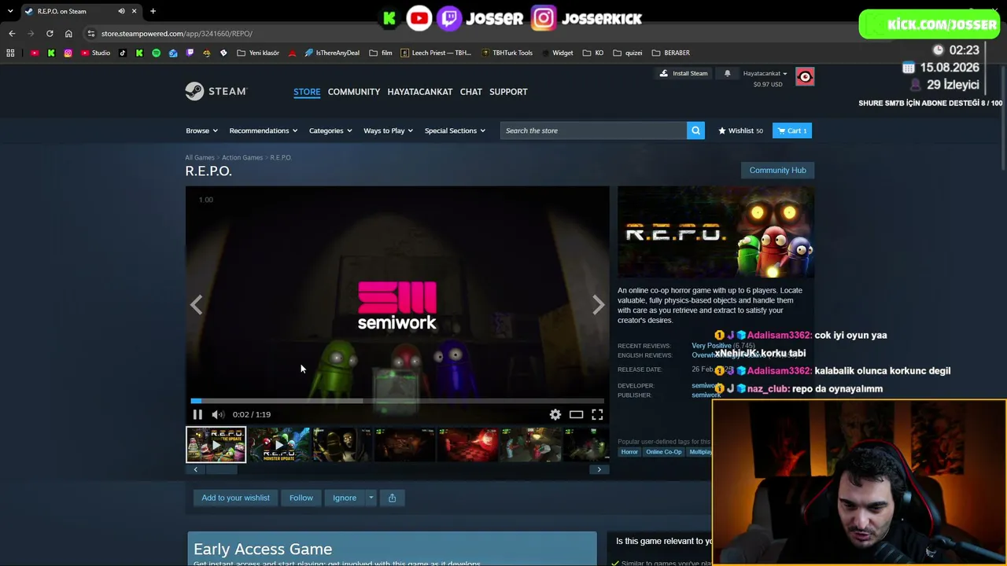
Task: Go back with browser back arrow
Action: [x=12, y=34]
